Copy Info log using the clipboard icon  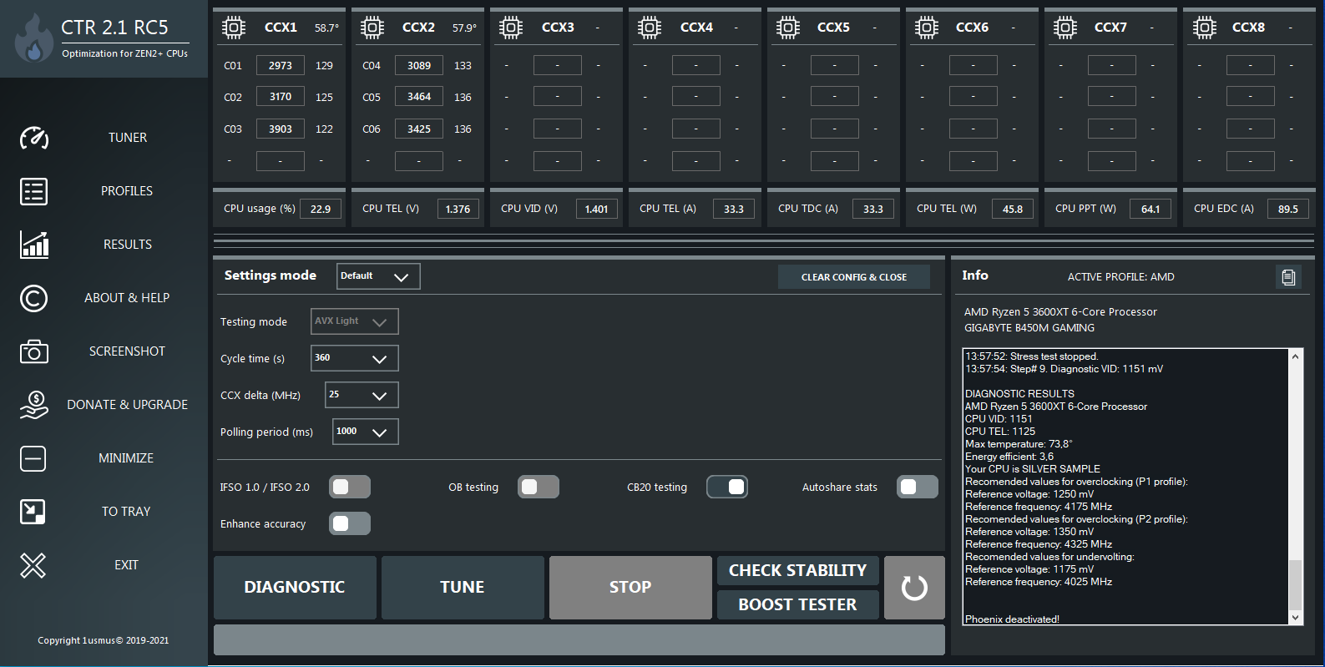coord(1288,277)
